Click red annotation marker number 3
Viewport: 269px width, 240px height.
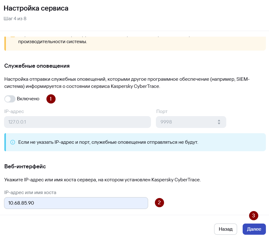(x=254, y=215)
